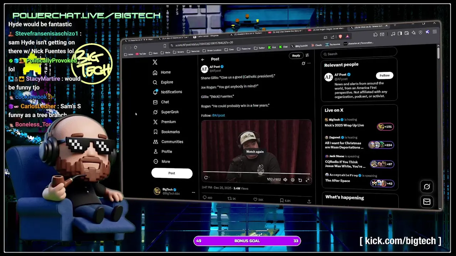Bookmark this page via address bar icon
Screen dimensions: 456x256
[x=165, y=46]
